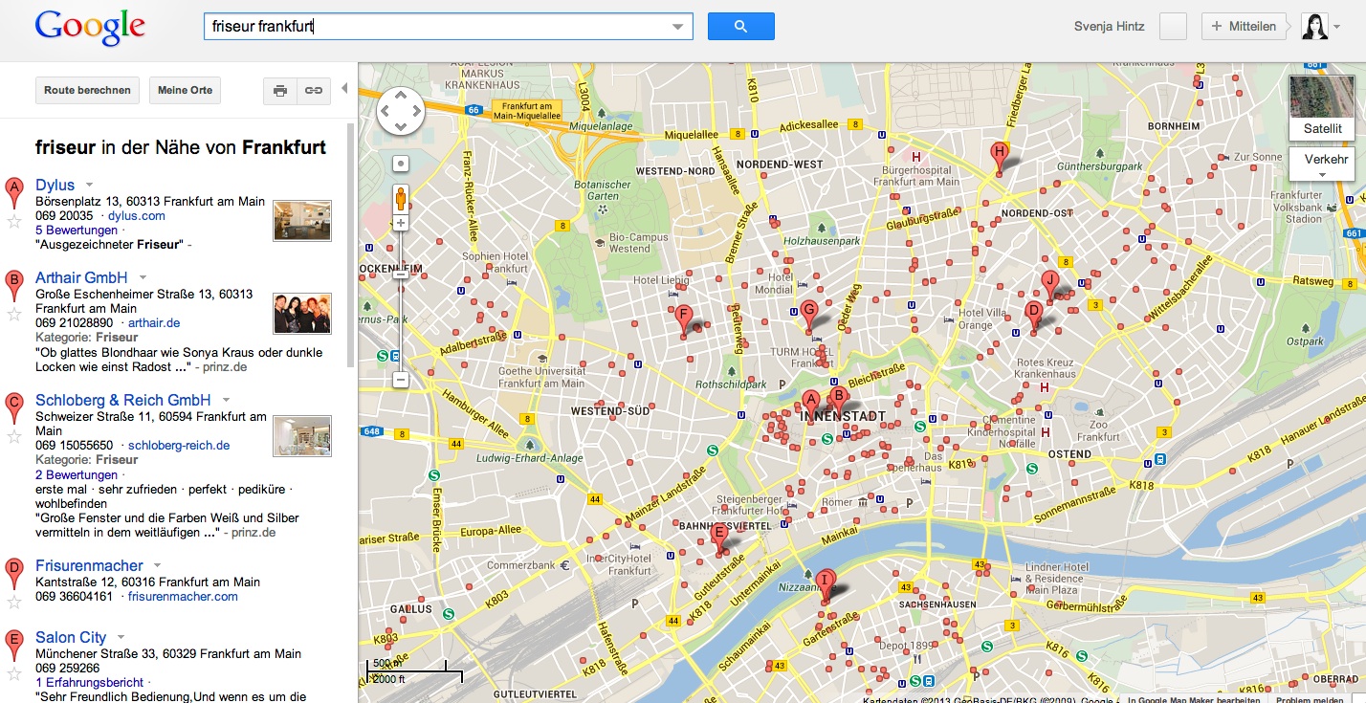Open the Verkehr layers dropdown
This screenshot has width=1366, height=703.
(x=1322, y=164)
